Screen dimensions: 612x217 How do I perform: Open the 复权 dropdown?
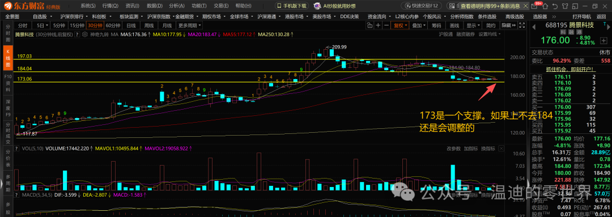[x=400, y=25]
